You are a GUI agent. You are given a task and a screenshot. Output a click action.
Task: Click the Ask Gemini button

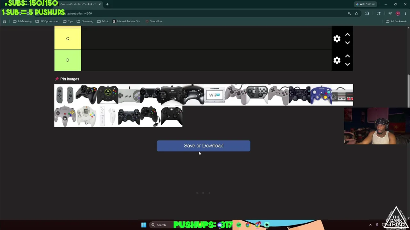(365, 4)
